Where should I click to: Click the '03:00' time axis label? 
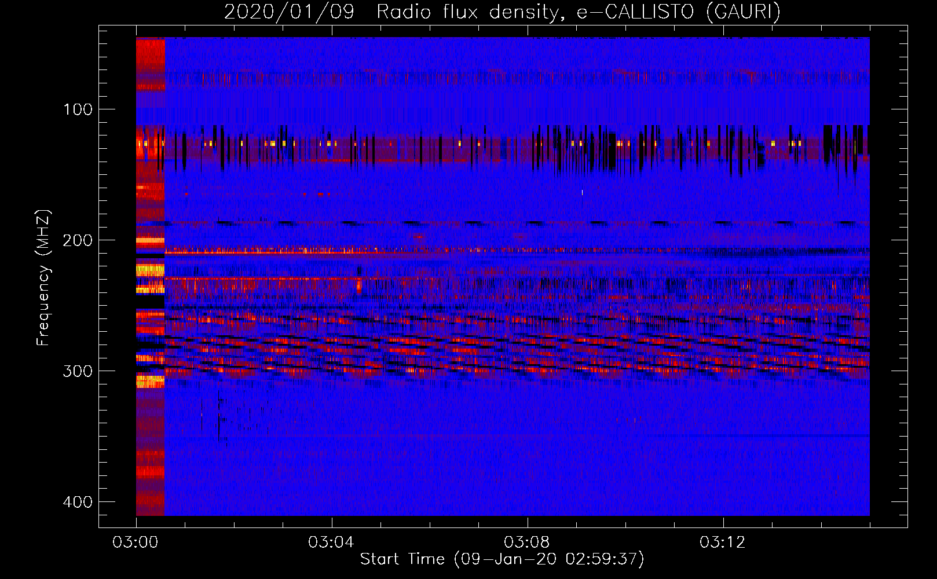(136, 543)
